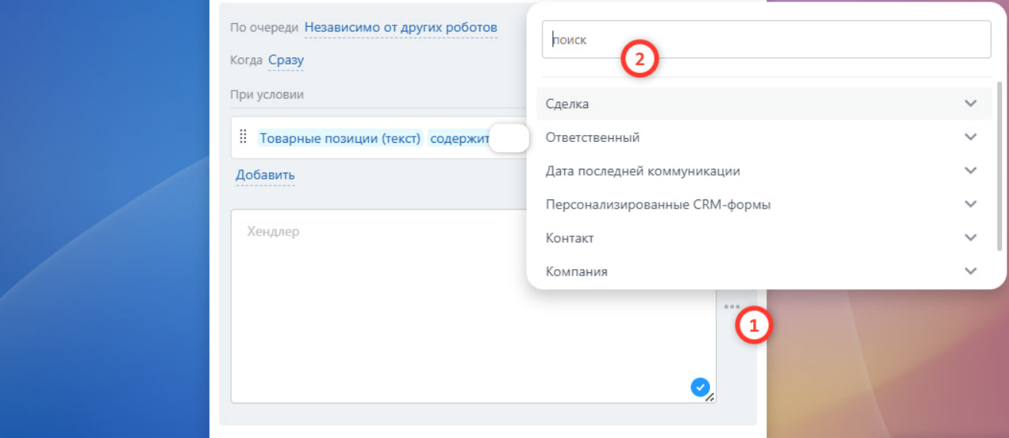
Task: Change the содержит condition operator
Action: point(460,139)
